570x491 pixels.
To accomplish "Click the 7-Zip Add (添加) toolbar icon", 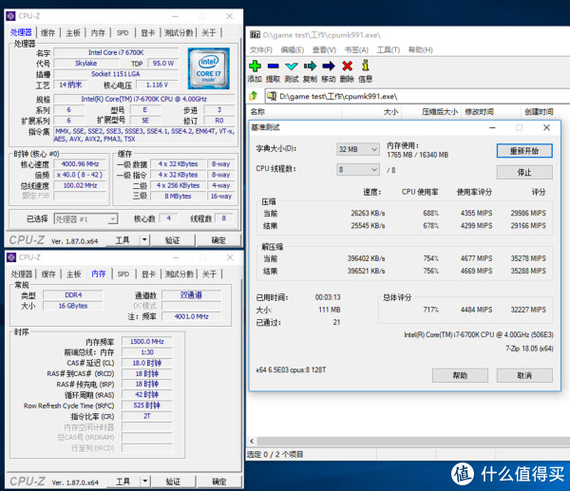I will [255, 66].
